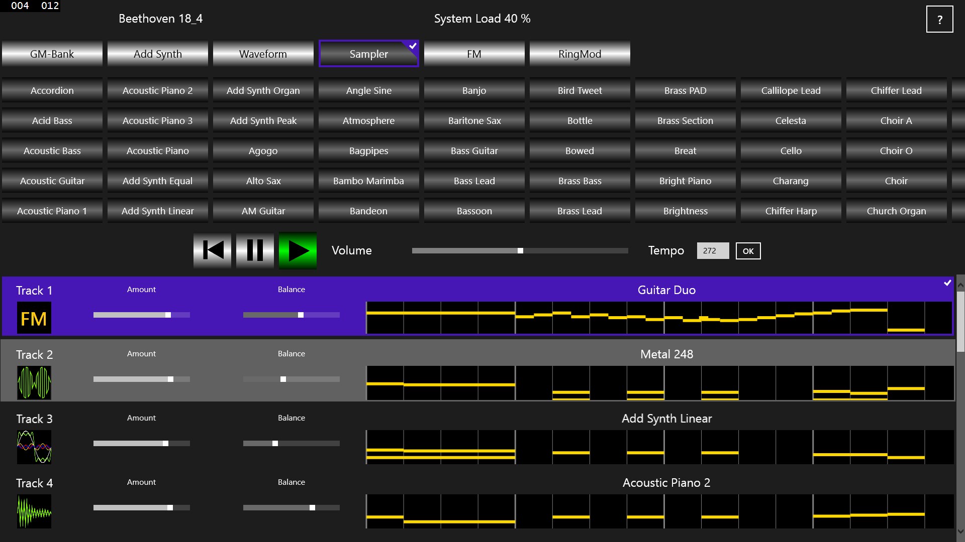Viewport: 965px width, 542px height.
Task: Click the Track 3 additive synth icon
Action: coord(34,447)
